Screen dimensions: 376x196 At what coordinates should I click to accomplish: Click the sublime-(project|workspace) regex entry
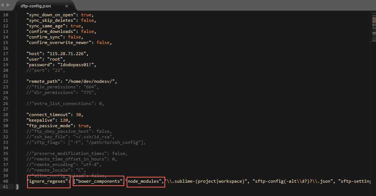pyautogui.click(x=206, y=181)
